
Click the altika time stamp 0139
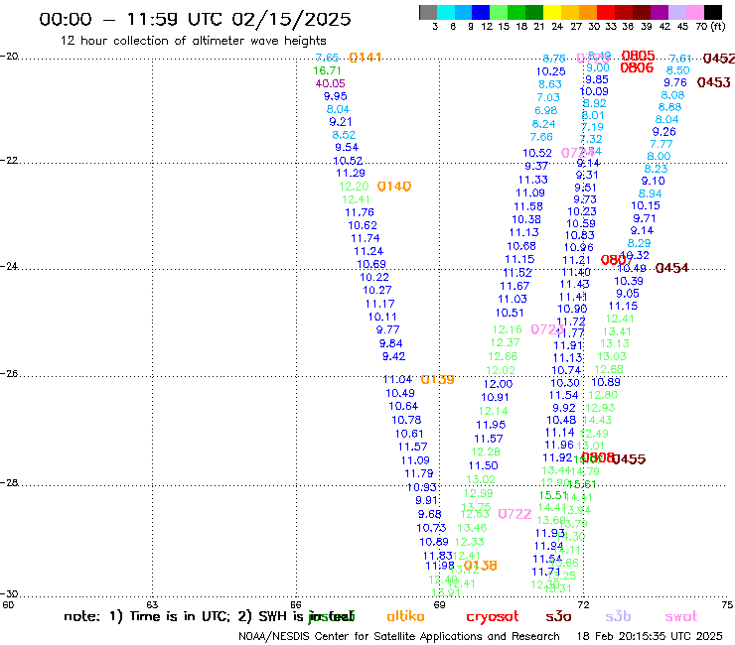(x=437, y=379)
